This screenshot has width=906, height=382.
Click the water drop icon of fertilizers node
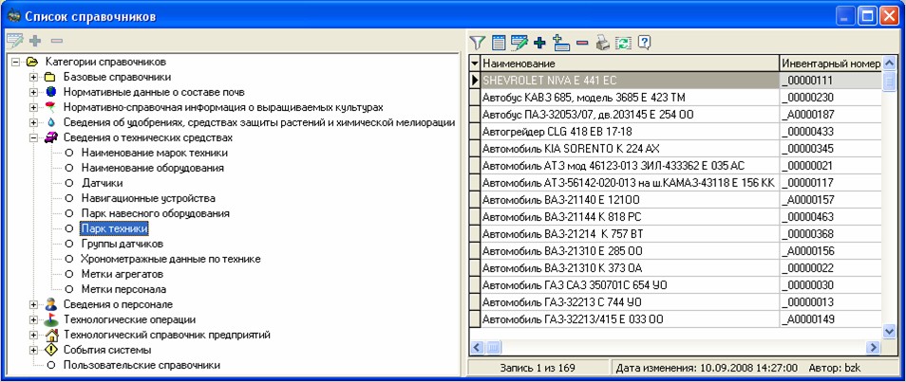pyautogui.click(x=51, y=122)
